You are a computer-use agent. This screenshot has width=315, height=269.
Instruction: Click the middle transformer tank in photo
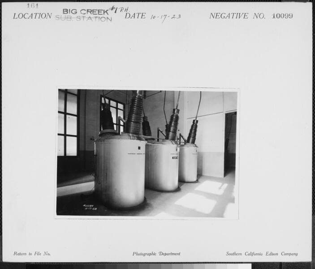162,165
